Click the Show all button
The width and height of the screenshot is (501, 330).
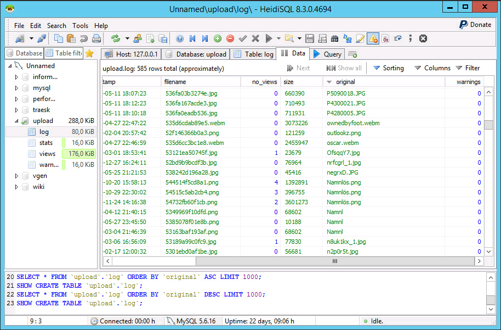pos(344,68)
